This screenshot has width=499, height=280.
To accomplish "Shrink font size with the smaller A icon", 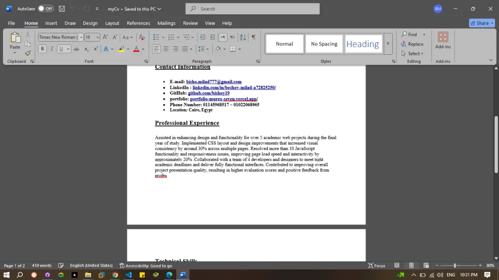I will click(x=115, y=37).
